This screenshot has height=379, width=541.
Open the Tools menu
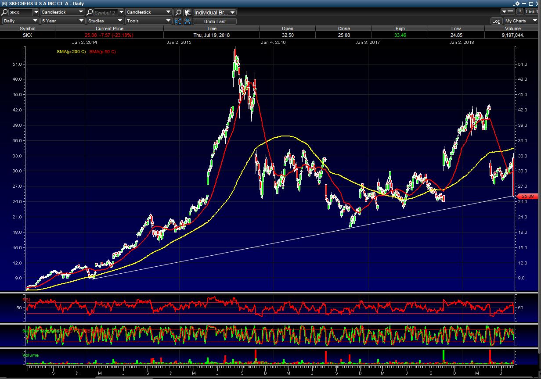point(148,21)
